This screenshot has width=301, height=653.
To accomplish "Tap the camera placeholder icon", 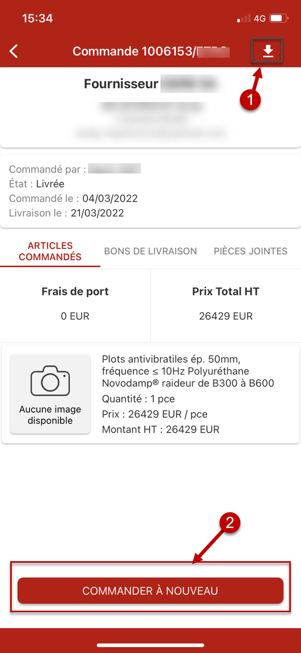I will 50,381.
